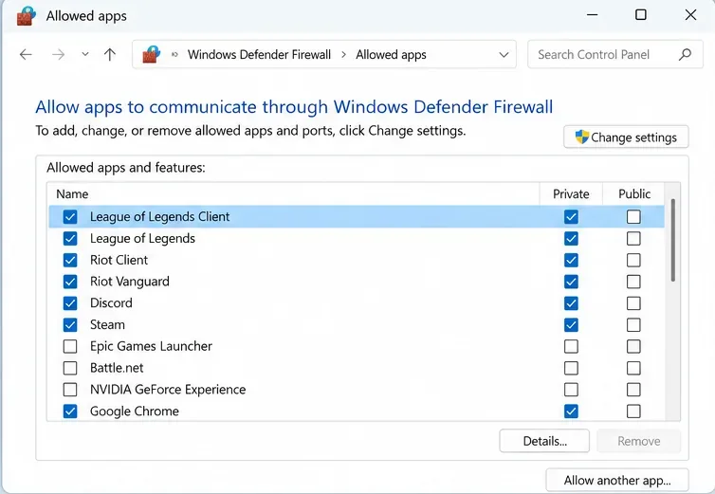Select the Epic Games Launcher row name

[x=151, y=346]
